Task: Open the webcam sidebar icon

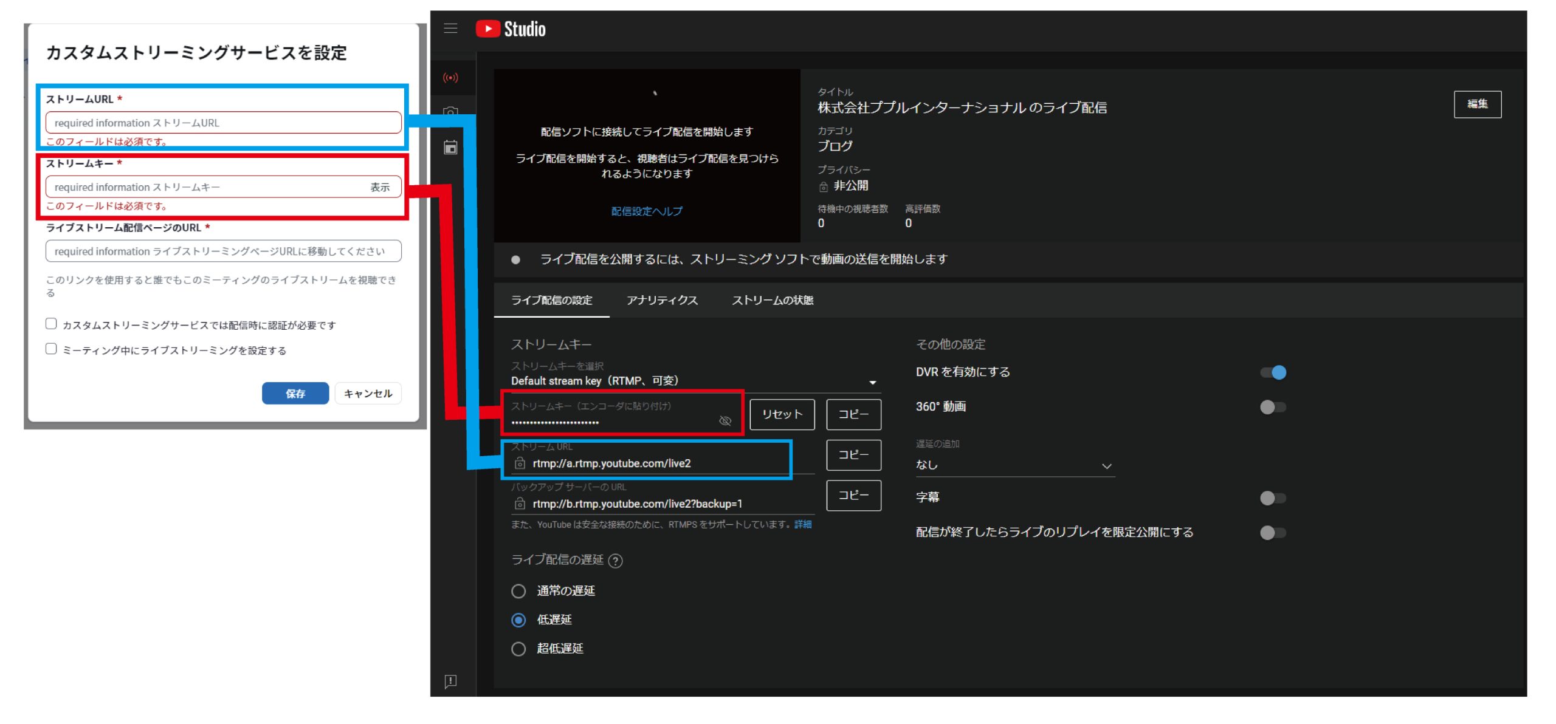Action: point(450,112)
